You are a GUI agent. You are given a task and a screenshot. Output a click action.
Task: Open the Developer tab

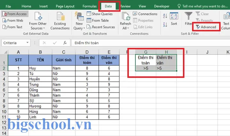click(162, 6)
